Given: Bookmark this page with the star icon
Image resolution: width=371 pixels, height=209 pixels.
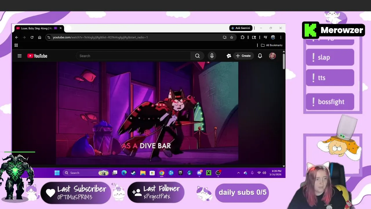Looking at the screenshot, I should click(x=232, y=37).
